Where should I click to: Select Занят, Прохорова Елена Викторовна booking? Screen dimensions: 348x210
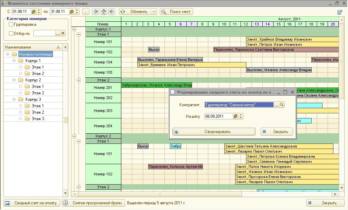[x=287, y=177]
